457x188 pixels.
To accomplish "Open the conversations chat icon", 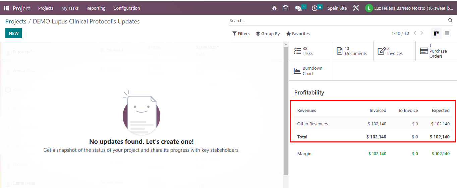I will (x=298, y=8).
